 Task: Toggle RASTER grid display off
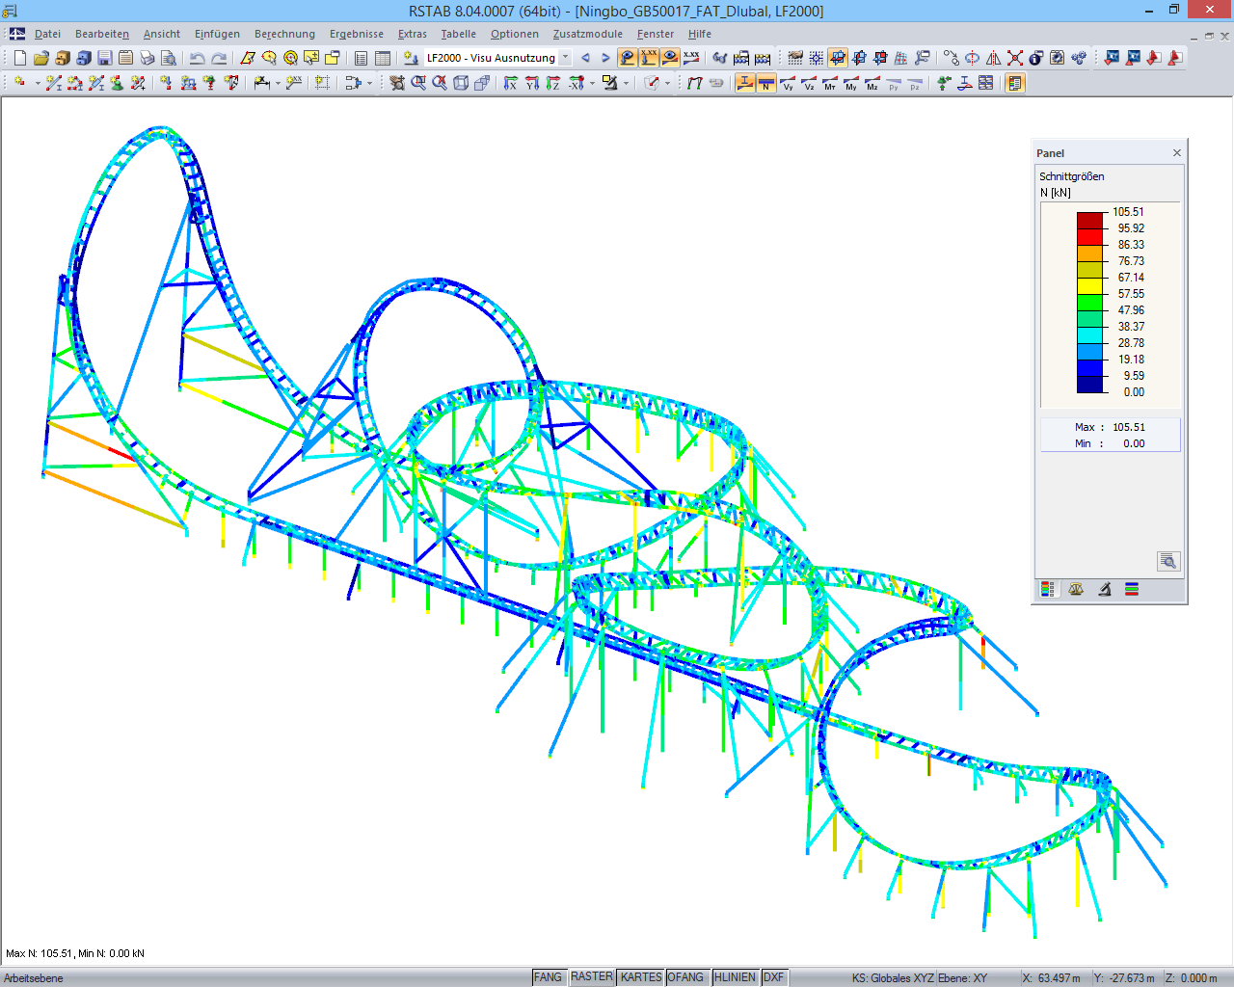pyautogui.click(x=591, y=976)
